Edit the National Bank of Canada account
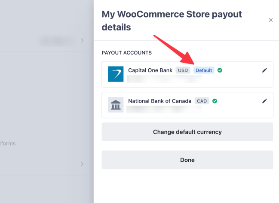The width and height of the screenshot is (279, 203). point(264,101)
